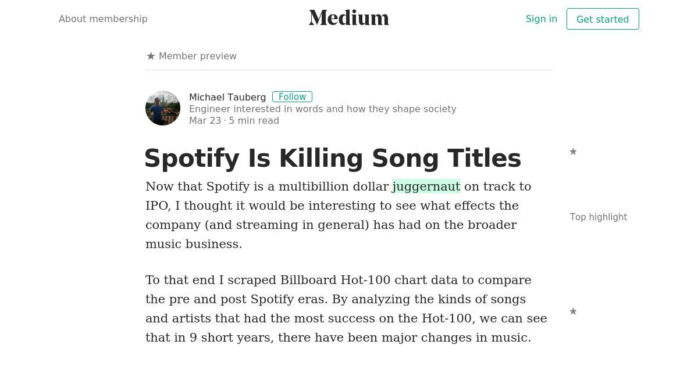Follow Michael Tauberg
Image resolution: width=698 pixels, height=366 pixels.
292,97
